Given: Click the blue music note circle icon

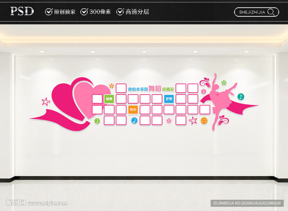Looking at the screenshot, I should [134, 121].
